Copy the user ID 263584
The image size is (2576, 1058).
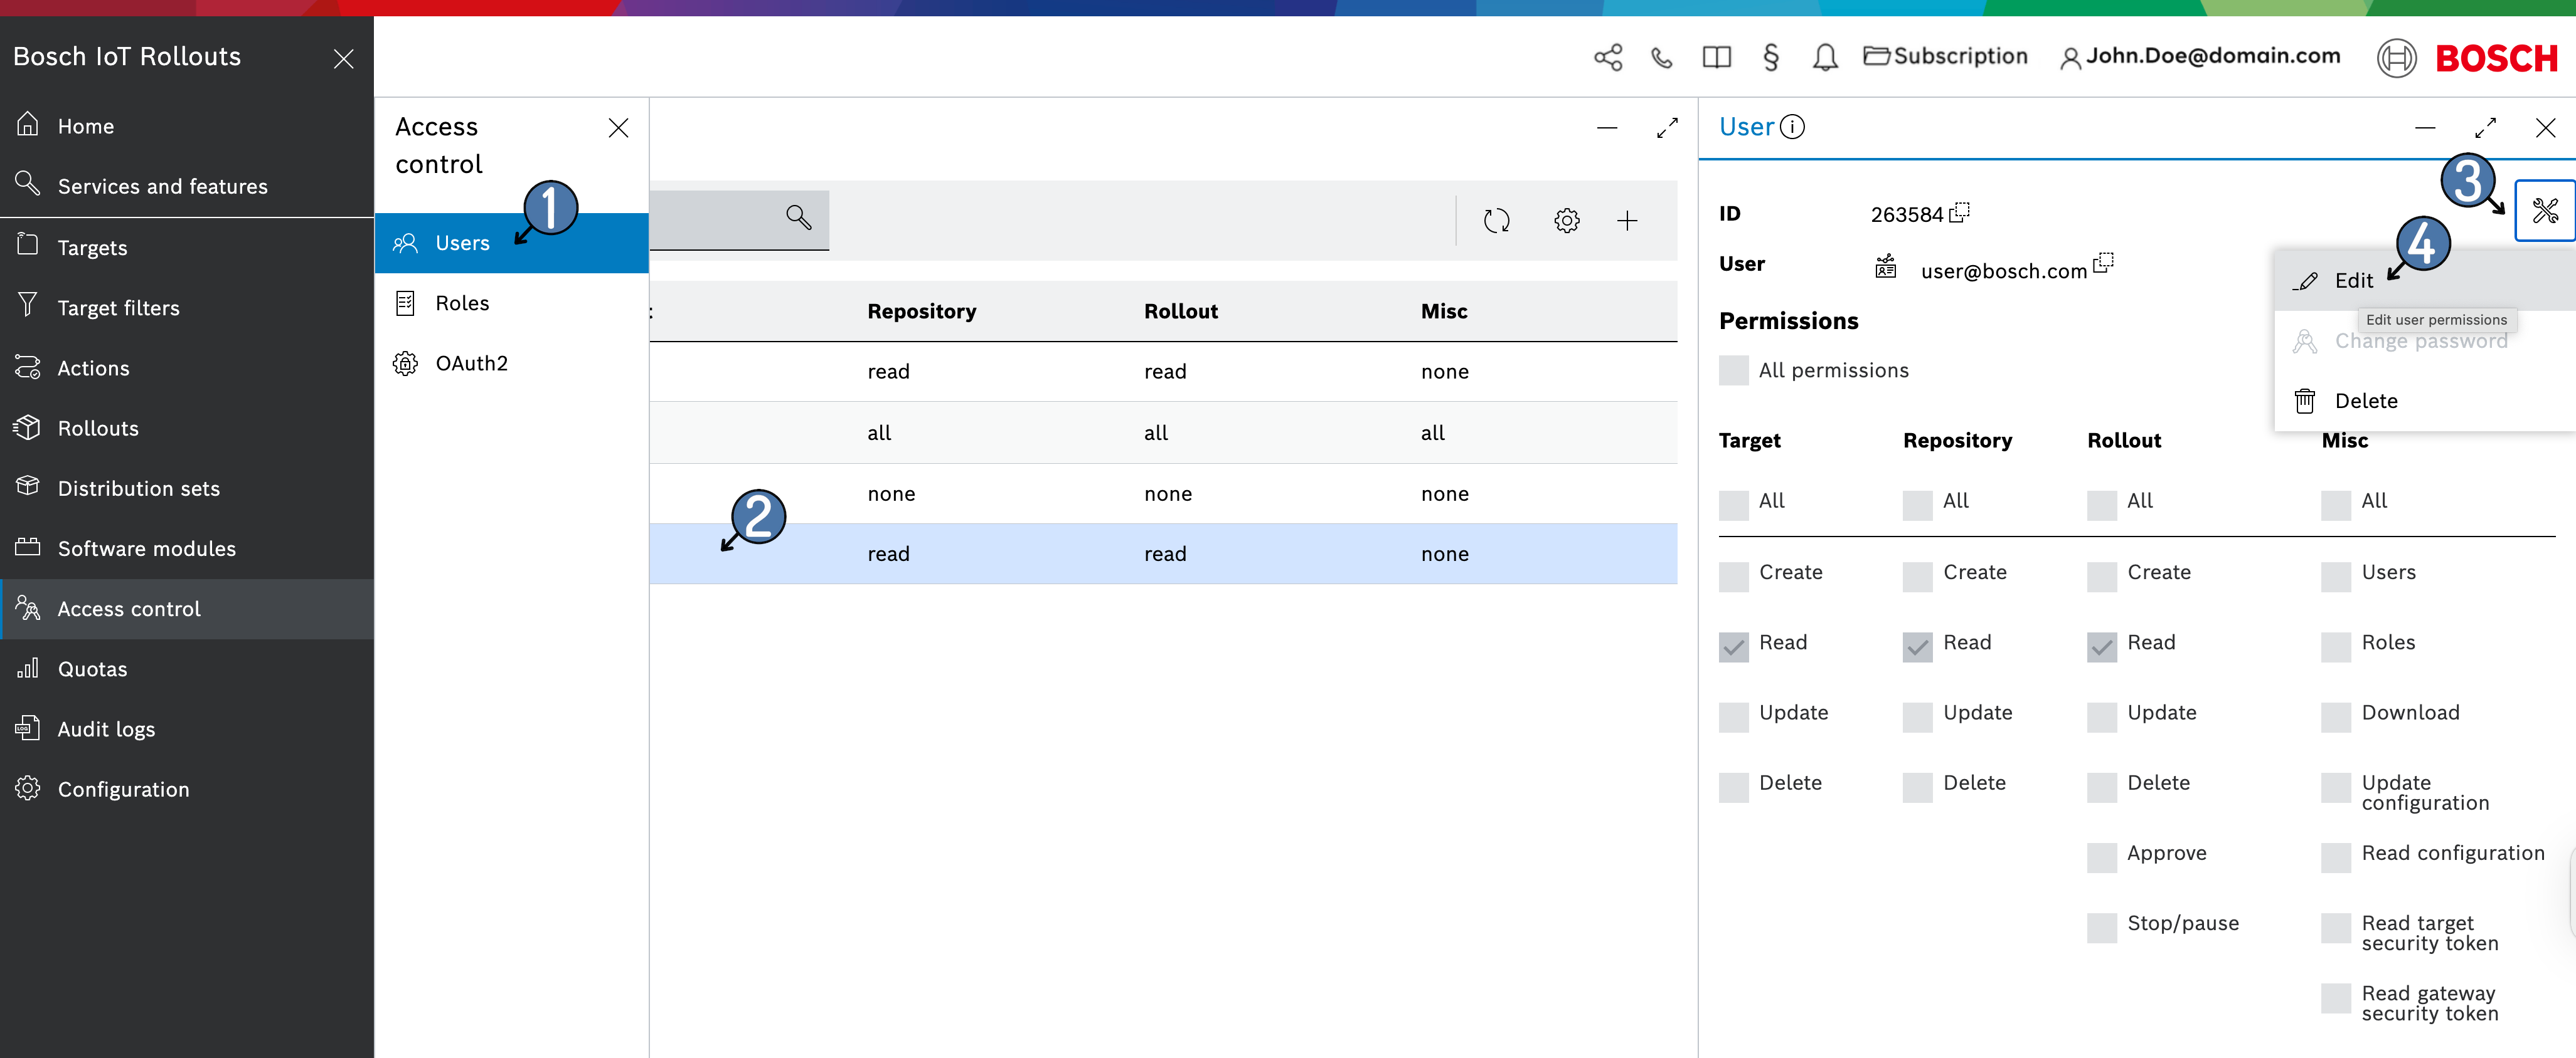(1959, 212)
